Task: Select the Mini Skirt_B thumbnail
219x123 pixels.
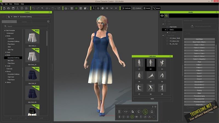Action: click(32, 74)
